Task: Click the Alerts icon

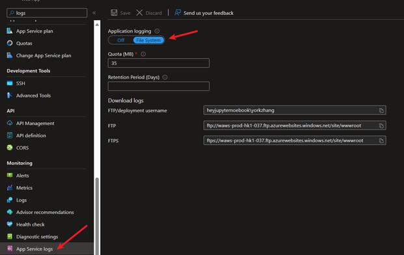Action: [10, 176]
